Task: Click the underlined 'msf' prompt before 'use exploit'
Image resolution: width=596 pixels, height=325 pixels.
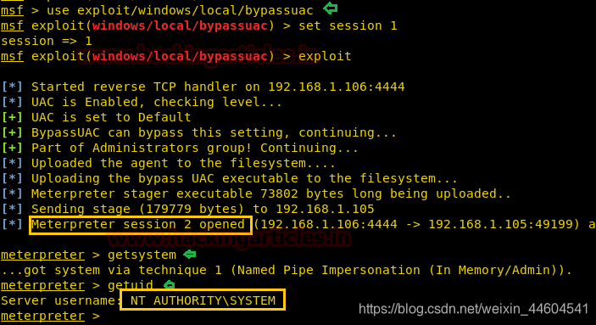Action: tap(12, 10)
